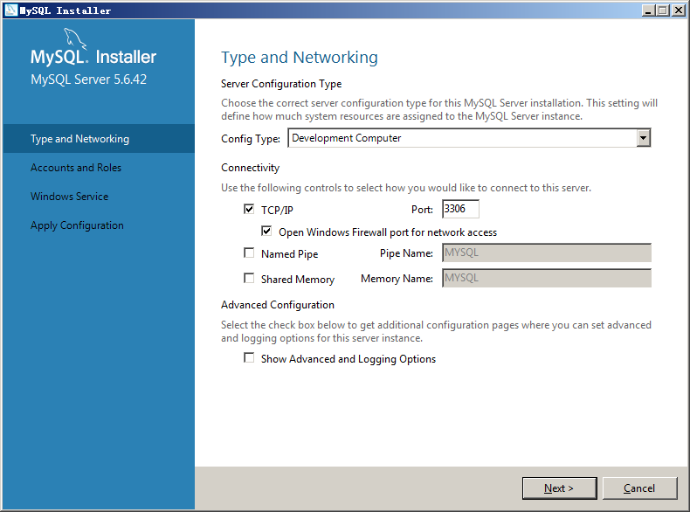Viewport: 690px width, 512px height.
Task: Click the Memory Name: label
Action: [397, 279]
